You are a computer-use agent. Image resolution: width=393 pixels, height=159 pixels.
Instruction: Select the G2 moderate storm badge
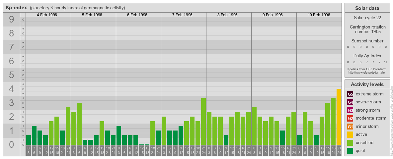coord(350,118)
